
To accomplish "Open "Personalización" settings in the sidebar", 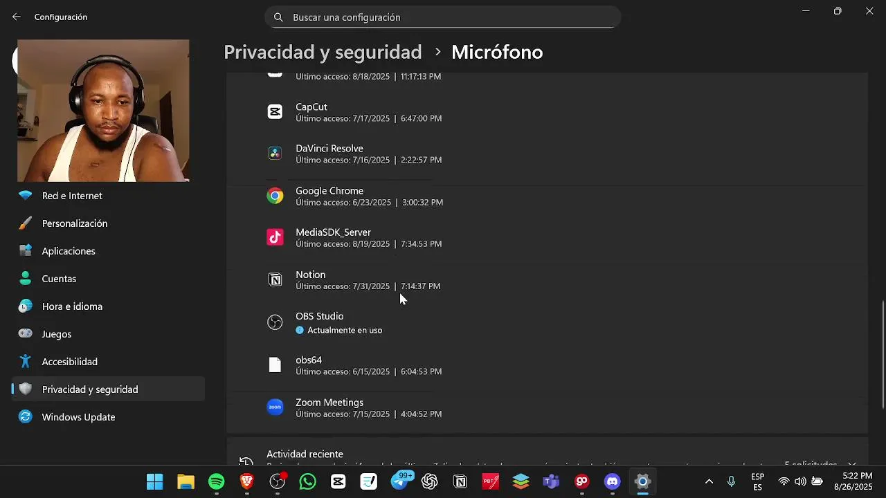I will (108, 223).
